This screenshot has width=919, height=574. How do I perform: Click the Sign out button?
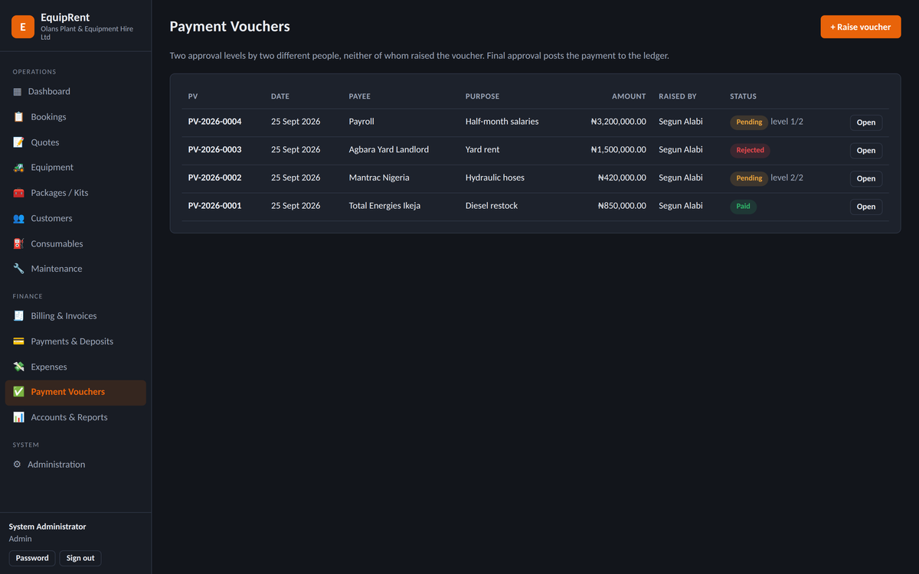80,558
